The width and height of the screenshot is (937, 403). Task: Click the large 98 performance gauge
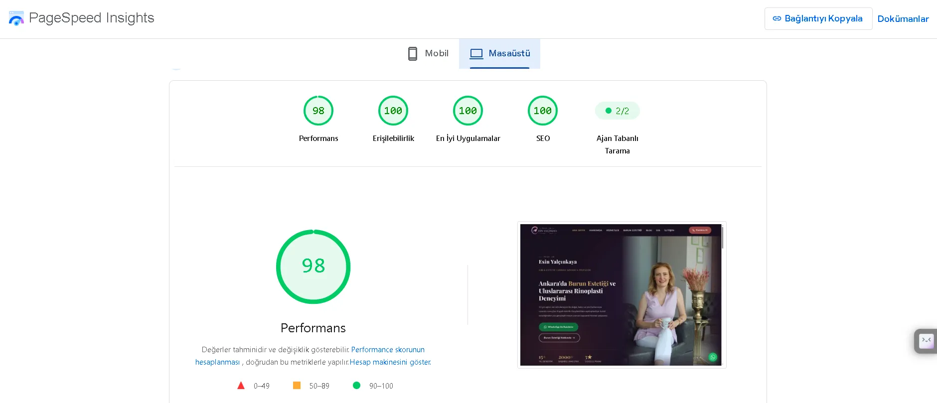tap(313, 267)
